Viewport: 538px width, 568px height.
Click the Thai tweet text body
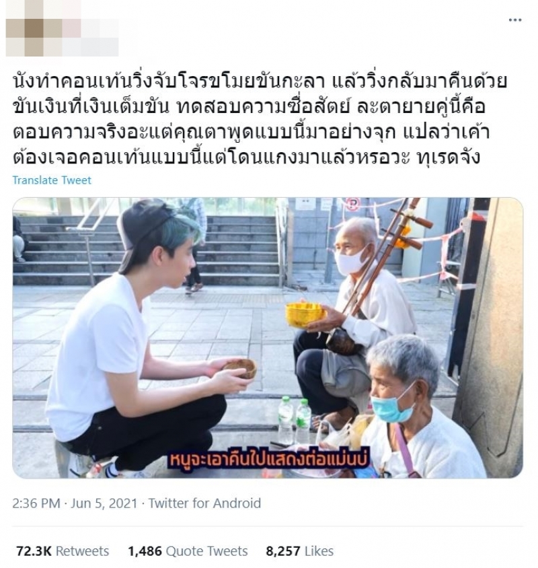coord(259,119)
